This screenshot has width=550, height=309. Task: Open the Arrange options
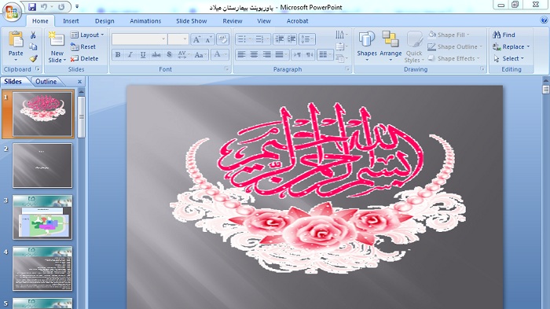click(x=390, y=46)
